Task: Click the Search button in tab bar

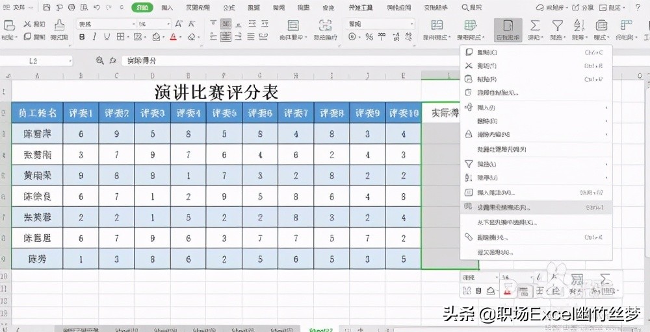Action: click(472, 7)
